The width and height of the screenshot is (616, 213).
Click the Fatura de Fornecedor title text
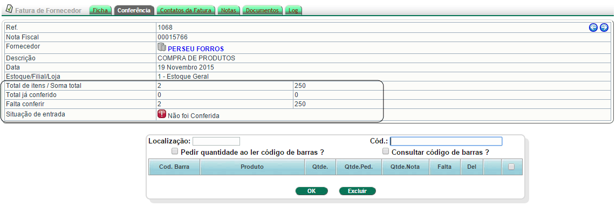(x=49, y=11)
